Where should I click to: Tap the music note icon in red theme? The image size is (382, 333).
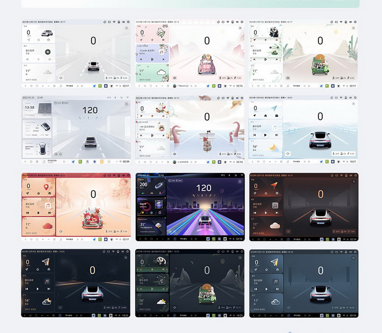point(48,205)
